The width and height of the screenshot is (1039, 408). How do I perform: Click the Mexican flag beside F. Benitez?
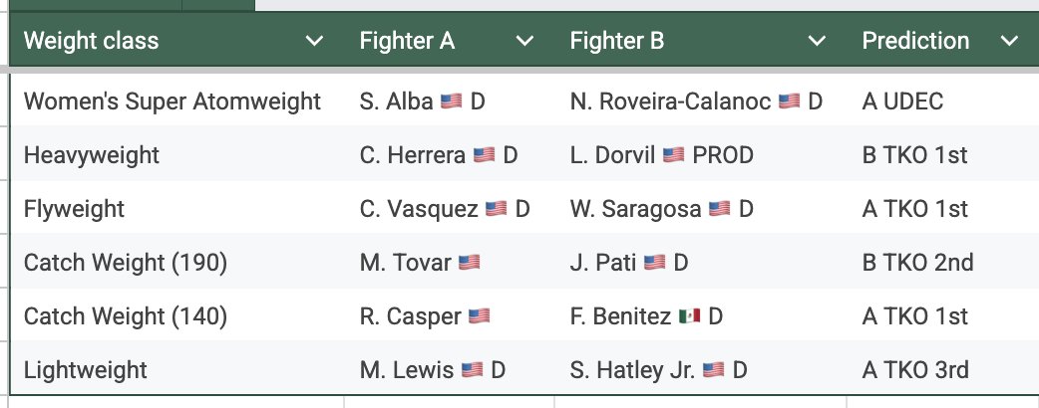pos(689,316)
